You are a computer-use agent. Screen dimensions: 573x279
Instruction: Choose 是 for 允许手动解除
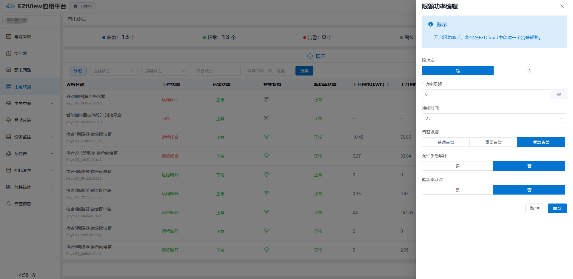(x=458, y=166)
